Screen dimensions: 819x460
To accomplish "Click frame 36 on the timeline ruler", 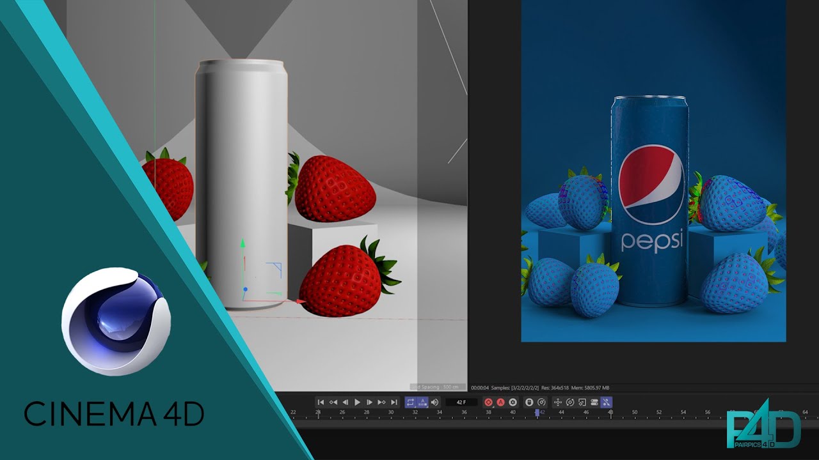I will click(464, 413).
